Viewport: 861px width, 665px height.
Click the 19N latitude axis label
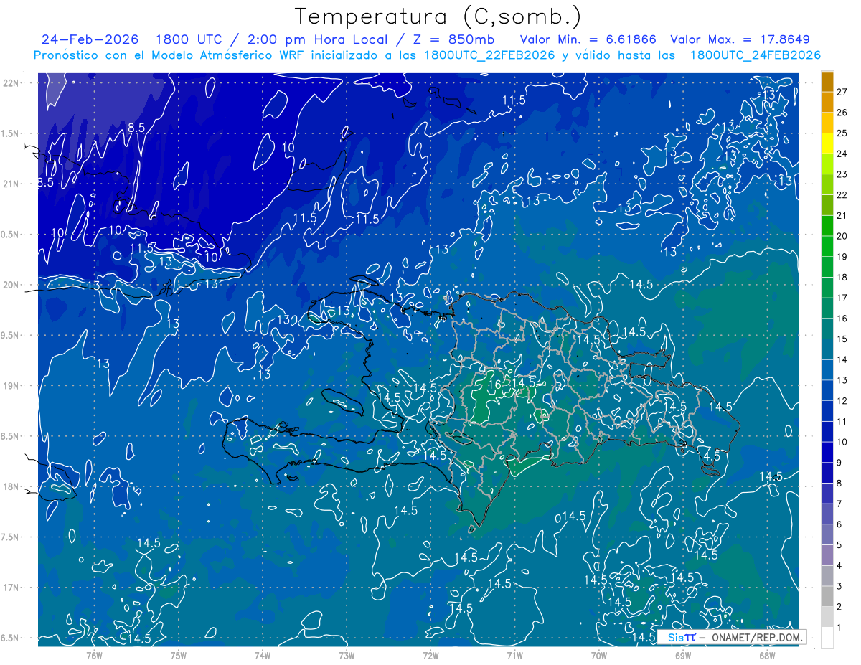click(x=11, y=386)
